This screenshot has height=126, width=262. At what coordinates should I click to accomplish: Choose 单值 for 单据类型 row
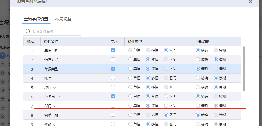pyautogui.click(x=130, y=69)
